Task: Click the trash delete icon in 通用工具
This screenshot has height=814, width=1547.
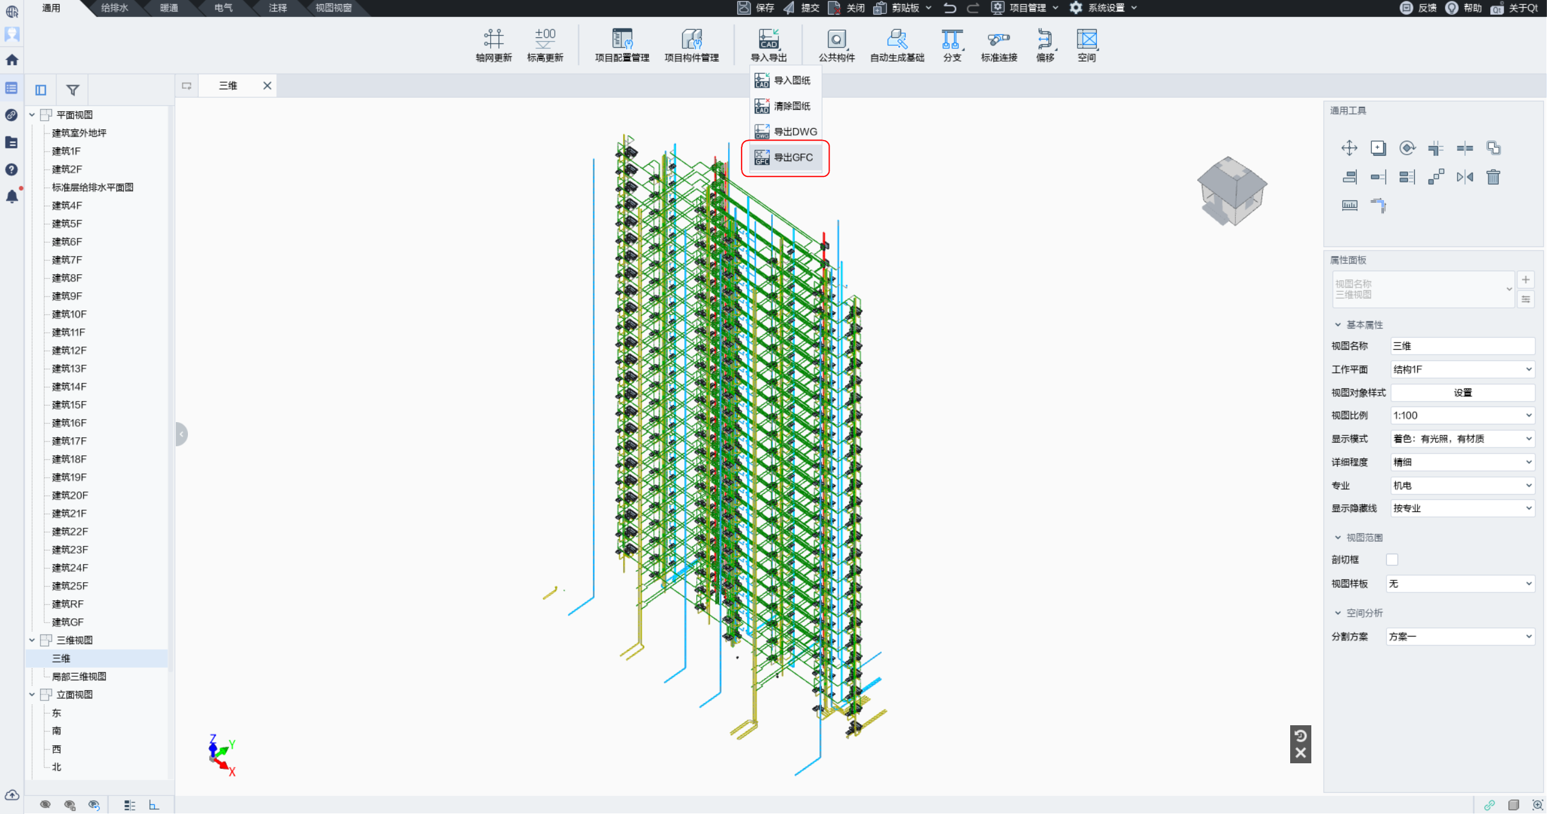Action: coord(1493,177)
